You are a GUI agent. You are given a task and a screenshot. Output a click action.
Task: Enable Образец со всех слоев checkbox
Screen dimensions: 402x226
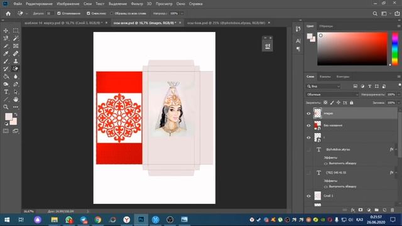(112, 13)
